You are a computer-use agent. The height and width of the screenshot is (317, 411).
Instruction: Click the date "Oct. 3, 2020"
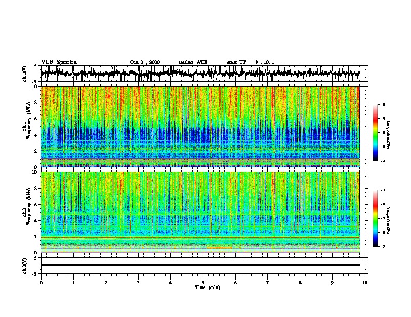(x=145, y=62)
